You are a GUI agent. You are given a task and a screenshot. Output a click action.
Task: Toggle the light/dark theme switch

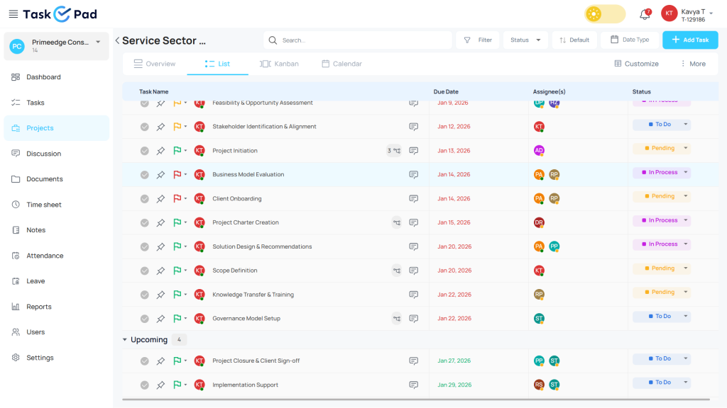coord(605,14)
